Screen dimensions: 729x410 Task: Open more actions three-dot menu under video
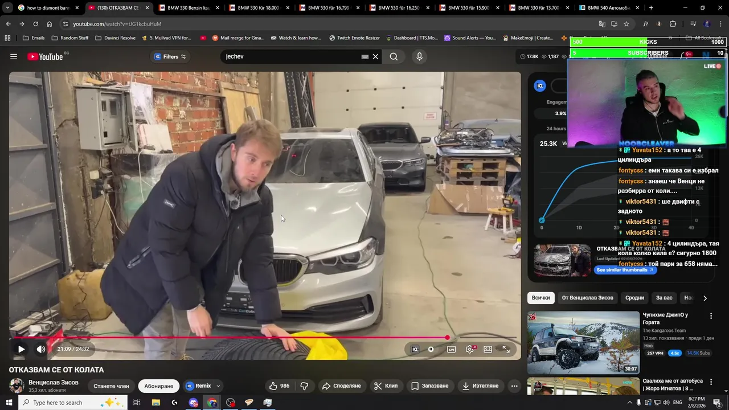click(514, 386)
